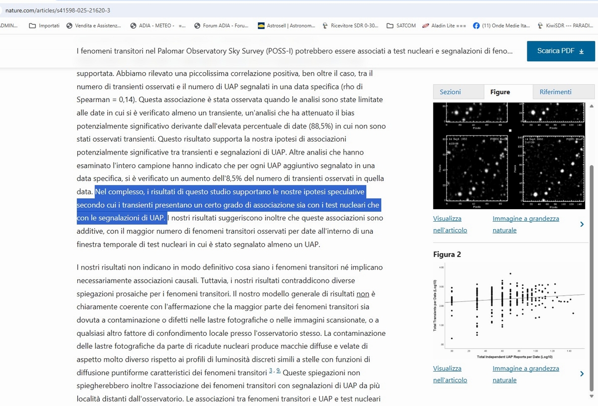The height and width of the screenshot is (406, 598).
Task: Open the Forum ADIA bookmark
Action: click(221, 25)
